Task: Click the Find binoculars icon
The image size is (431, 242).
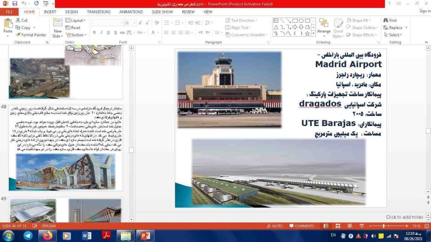Action: (x=386, y=20)
